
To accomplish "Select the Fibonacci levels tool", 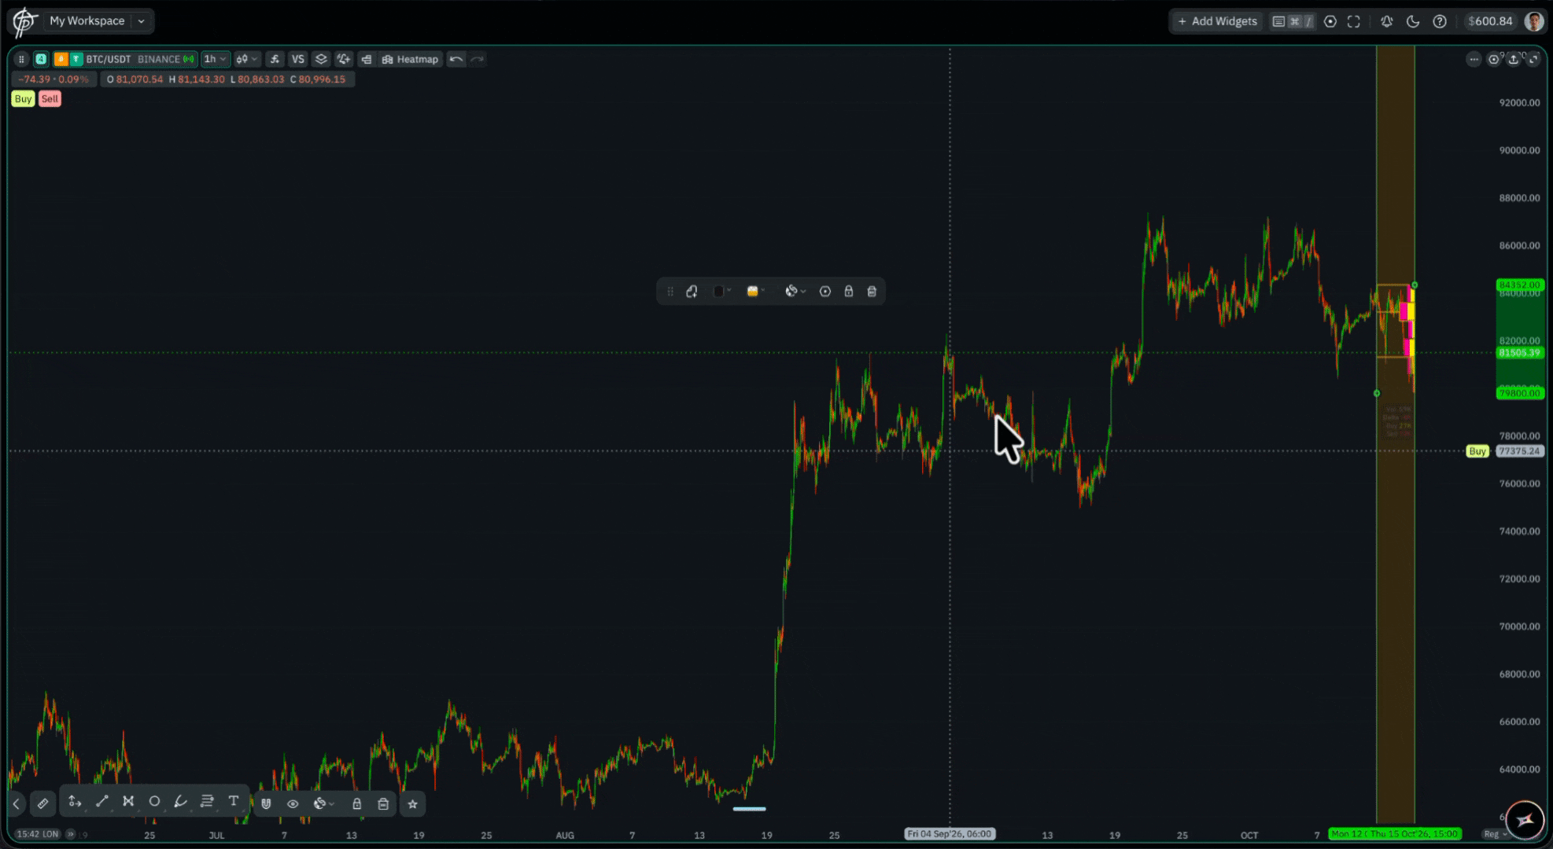I will click(207, 802).
